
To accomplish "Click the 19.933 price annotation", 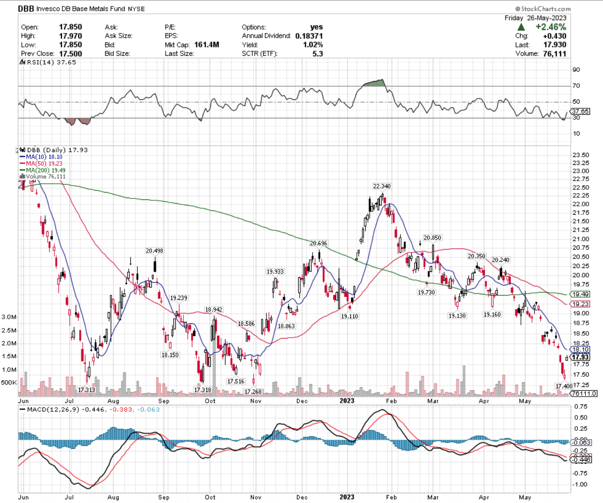I will point(275,272).
